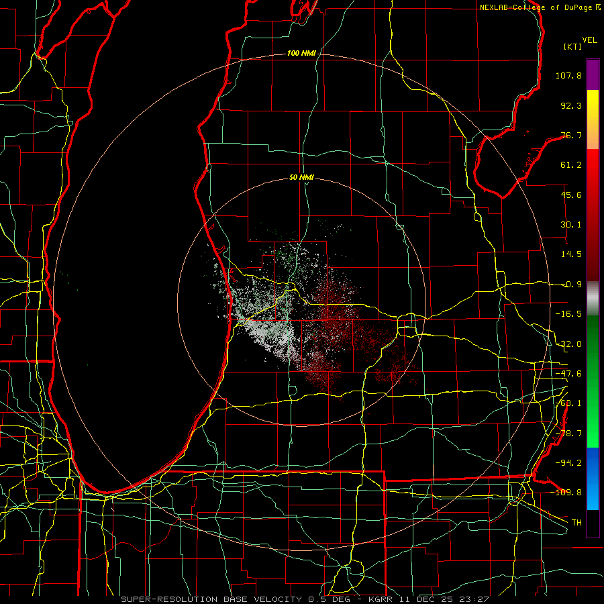Screen dimensions: 604x604
Task: Click the -47.6 legend value
Action: (568, 374)
